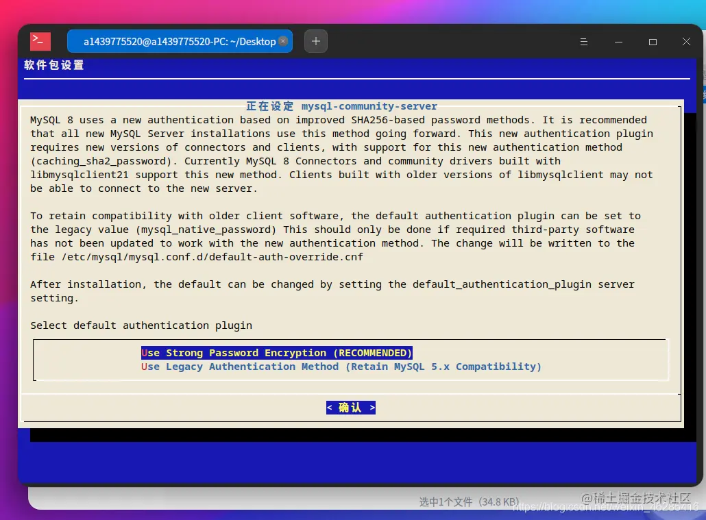Click the 软件包设置 header text
The width and height of the screenshot is (706, 520).
(x=54, y=65)
